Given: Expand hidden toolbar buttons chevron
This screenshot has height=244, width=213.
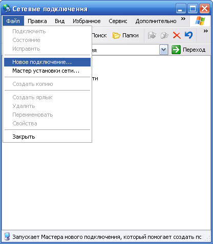Looking at the screenshot, I should pos(206,31).
